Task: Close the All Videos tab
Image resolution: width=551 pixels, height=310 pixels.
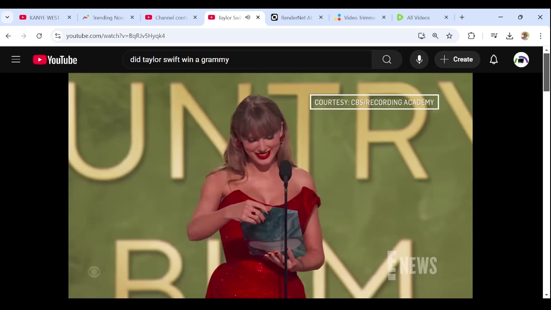Action: (x=446, y=18)
